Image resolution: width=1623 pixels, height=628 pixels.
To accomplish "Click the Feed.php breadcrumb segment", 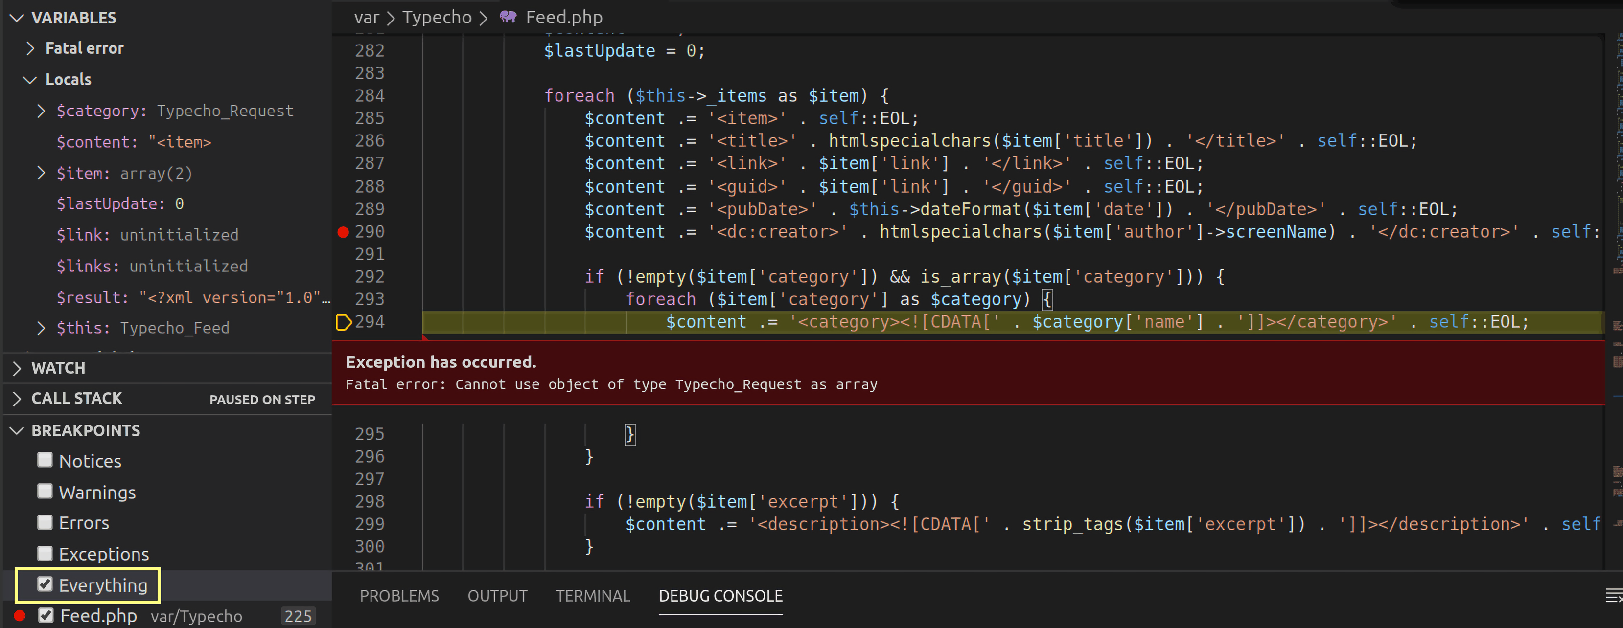I will click(564, 17).
